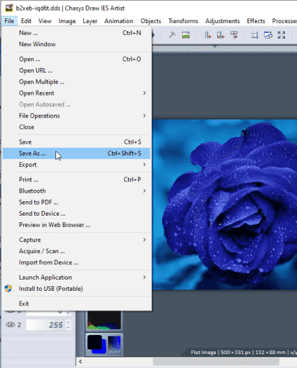297x368 pixels.
Task: Click the 255 value input field
Action: [46, 325]
